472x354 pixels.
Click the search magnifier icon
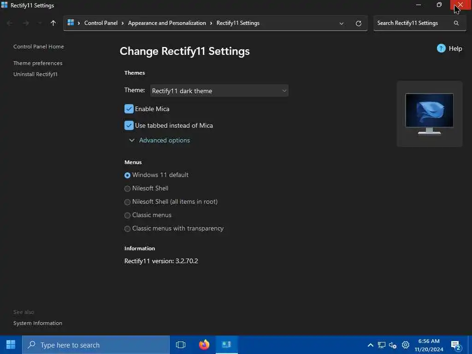point(456,23)
